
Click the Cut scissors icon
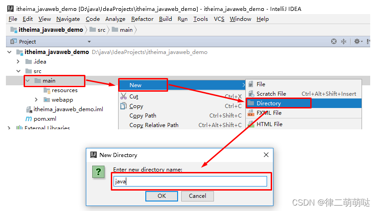click(x=124, y=96)
